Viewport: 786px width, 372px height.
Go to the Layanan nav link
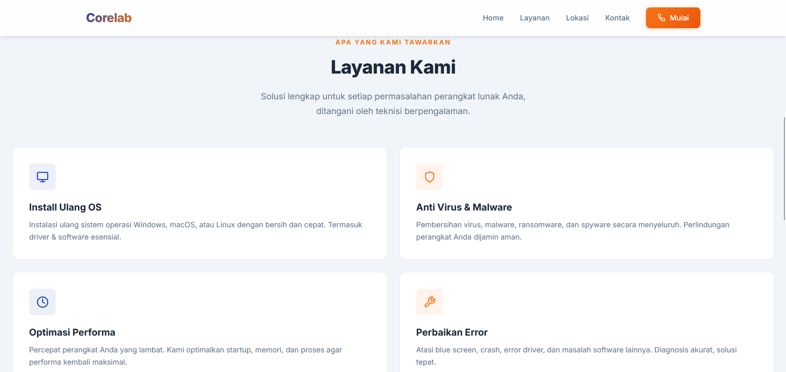pyautogui.click(x=535, y=18)
